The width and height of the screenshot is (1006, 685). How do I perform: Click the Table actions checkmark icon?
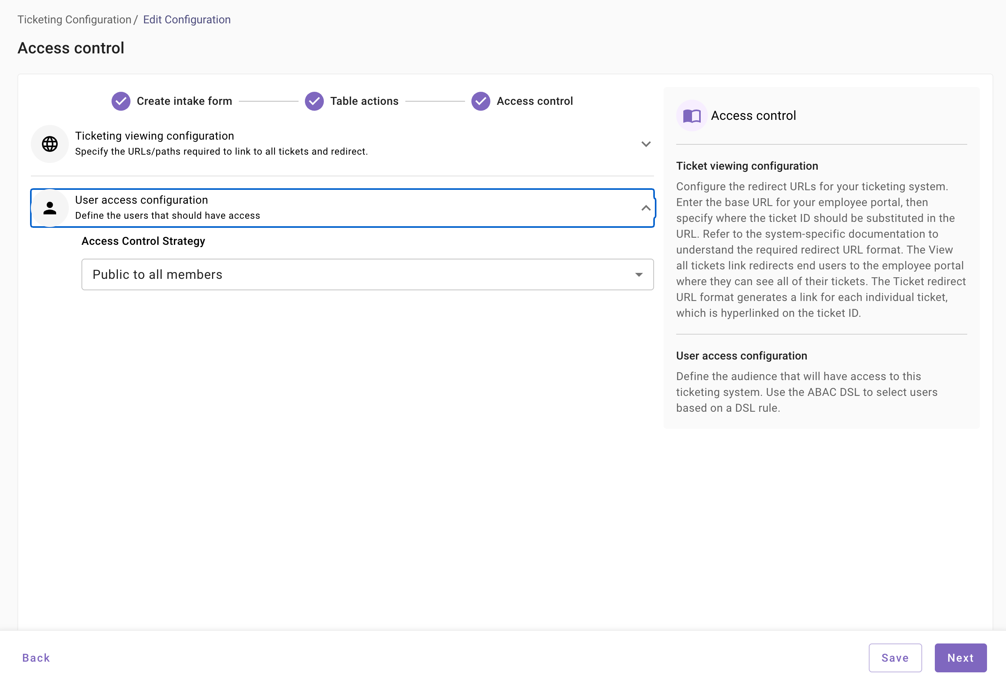314,101
